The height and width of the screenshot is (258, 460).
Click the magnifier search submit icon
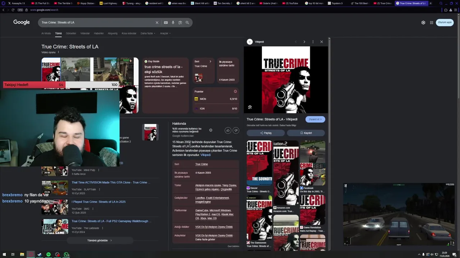click(x=187, y=23)
